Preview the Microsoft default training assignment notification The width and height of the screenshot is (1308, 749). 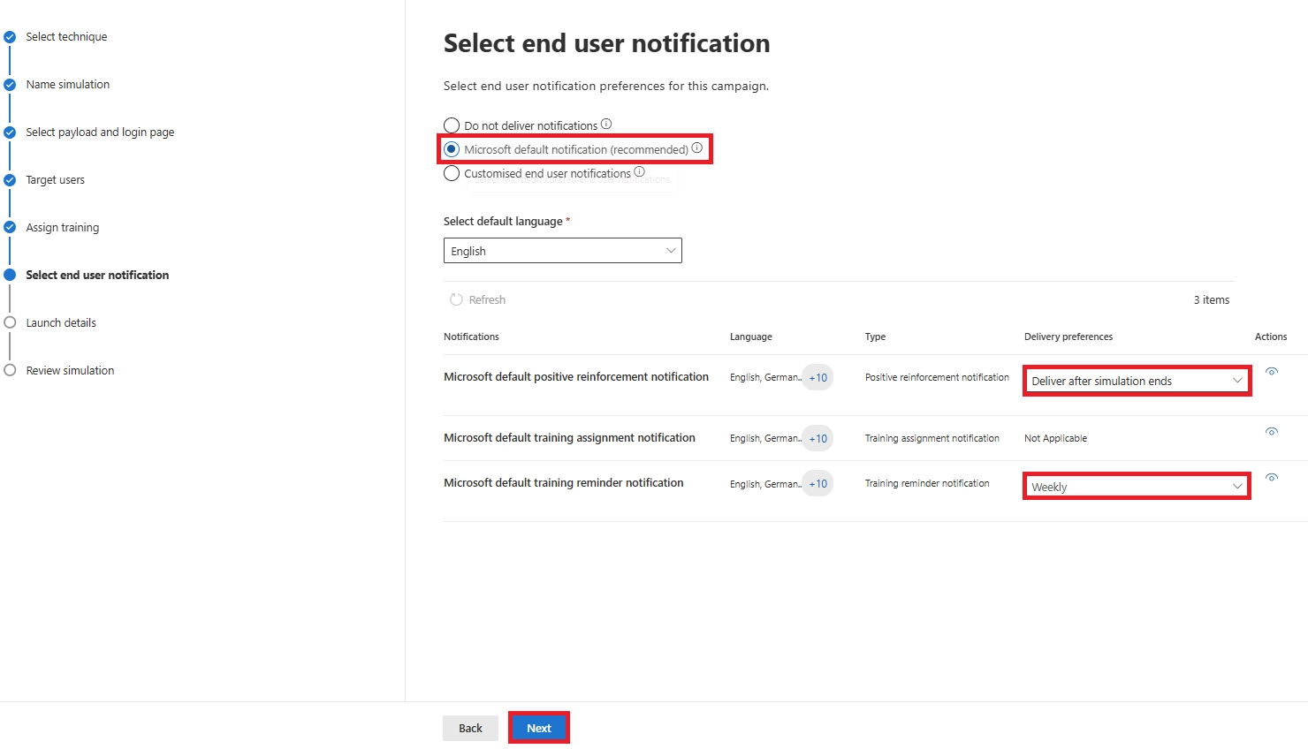tap(1271, 431)
